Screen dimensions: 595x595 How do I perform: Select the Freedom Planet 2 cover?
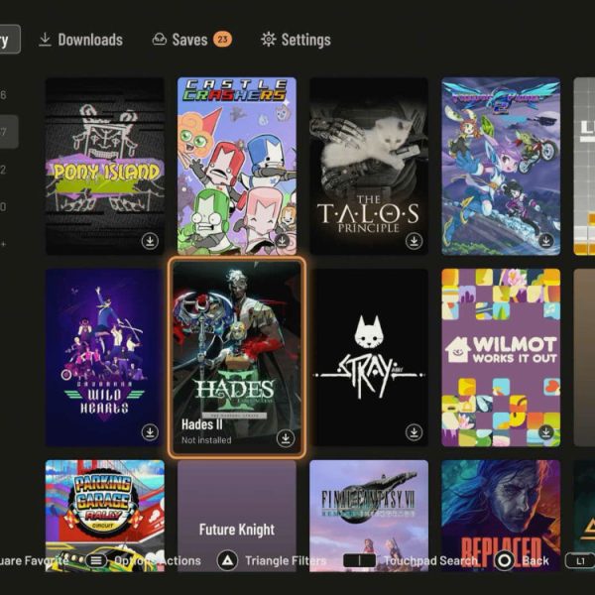tap(501, 166)
